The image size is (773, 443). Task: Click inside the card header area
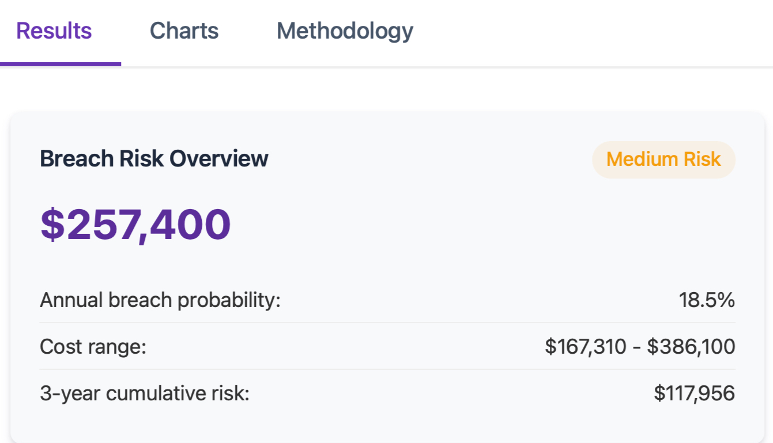[x=386, y=158]
